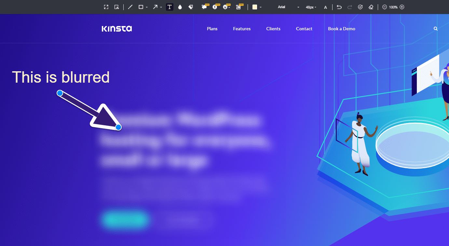
Task: Choose the Pencil draw tool
Action: 130,7
